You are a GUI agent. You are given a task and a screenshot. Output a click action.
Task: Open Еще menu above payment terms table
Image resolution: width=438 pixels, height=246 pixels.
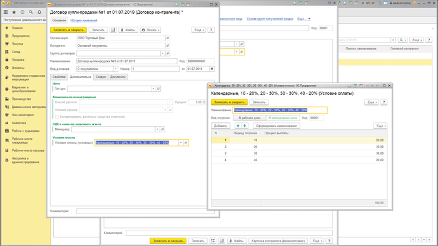point(380,126)
